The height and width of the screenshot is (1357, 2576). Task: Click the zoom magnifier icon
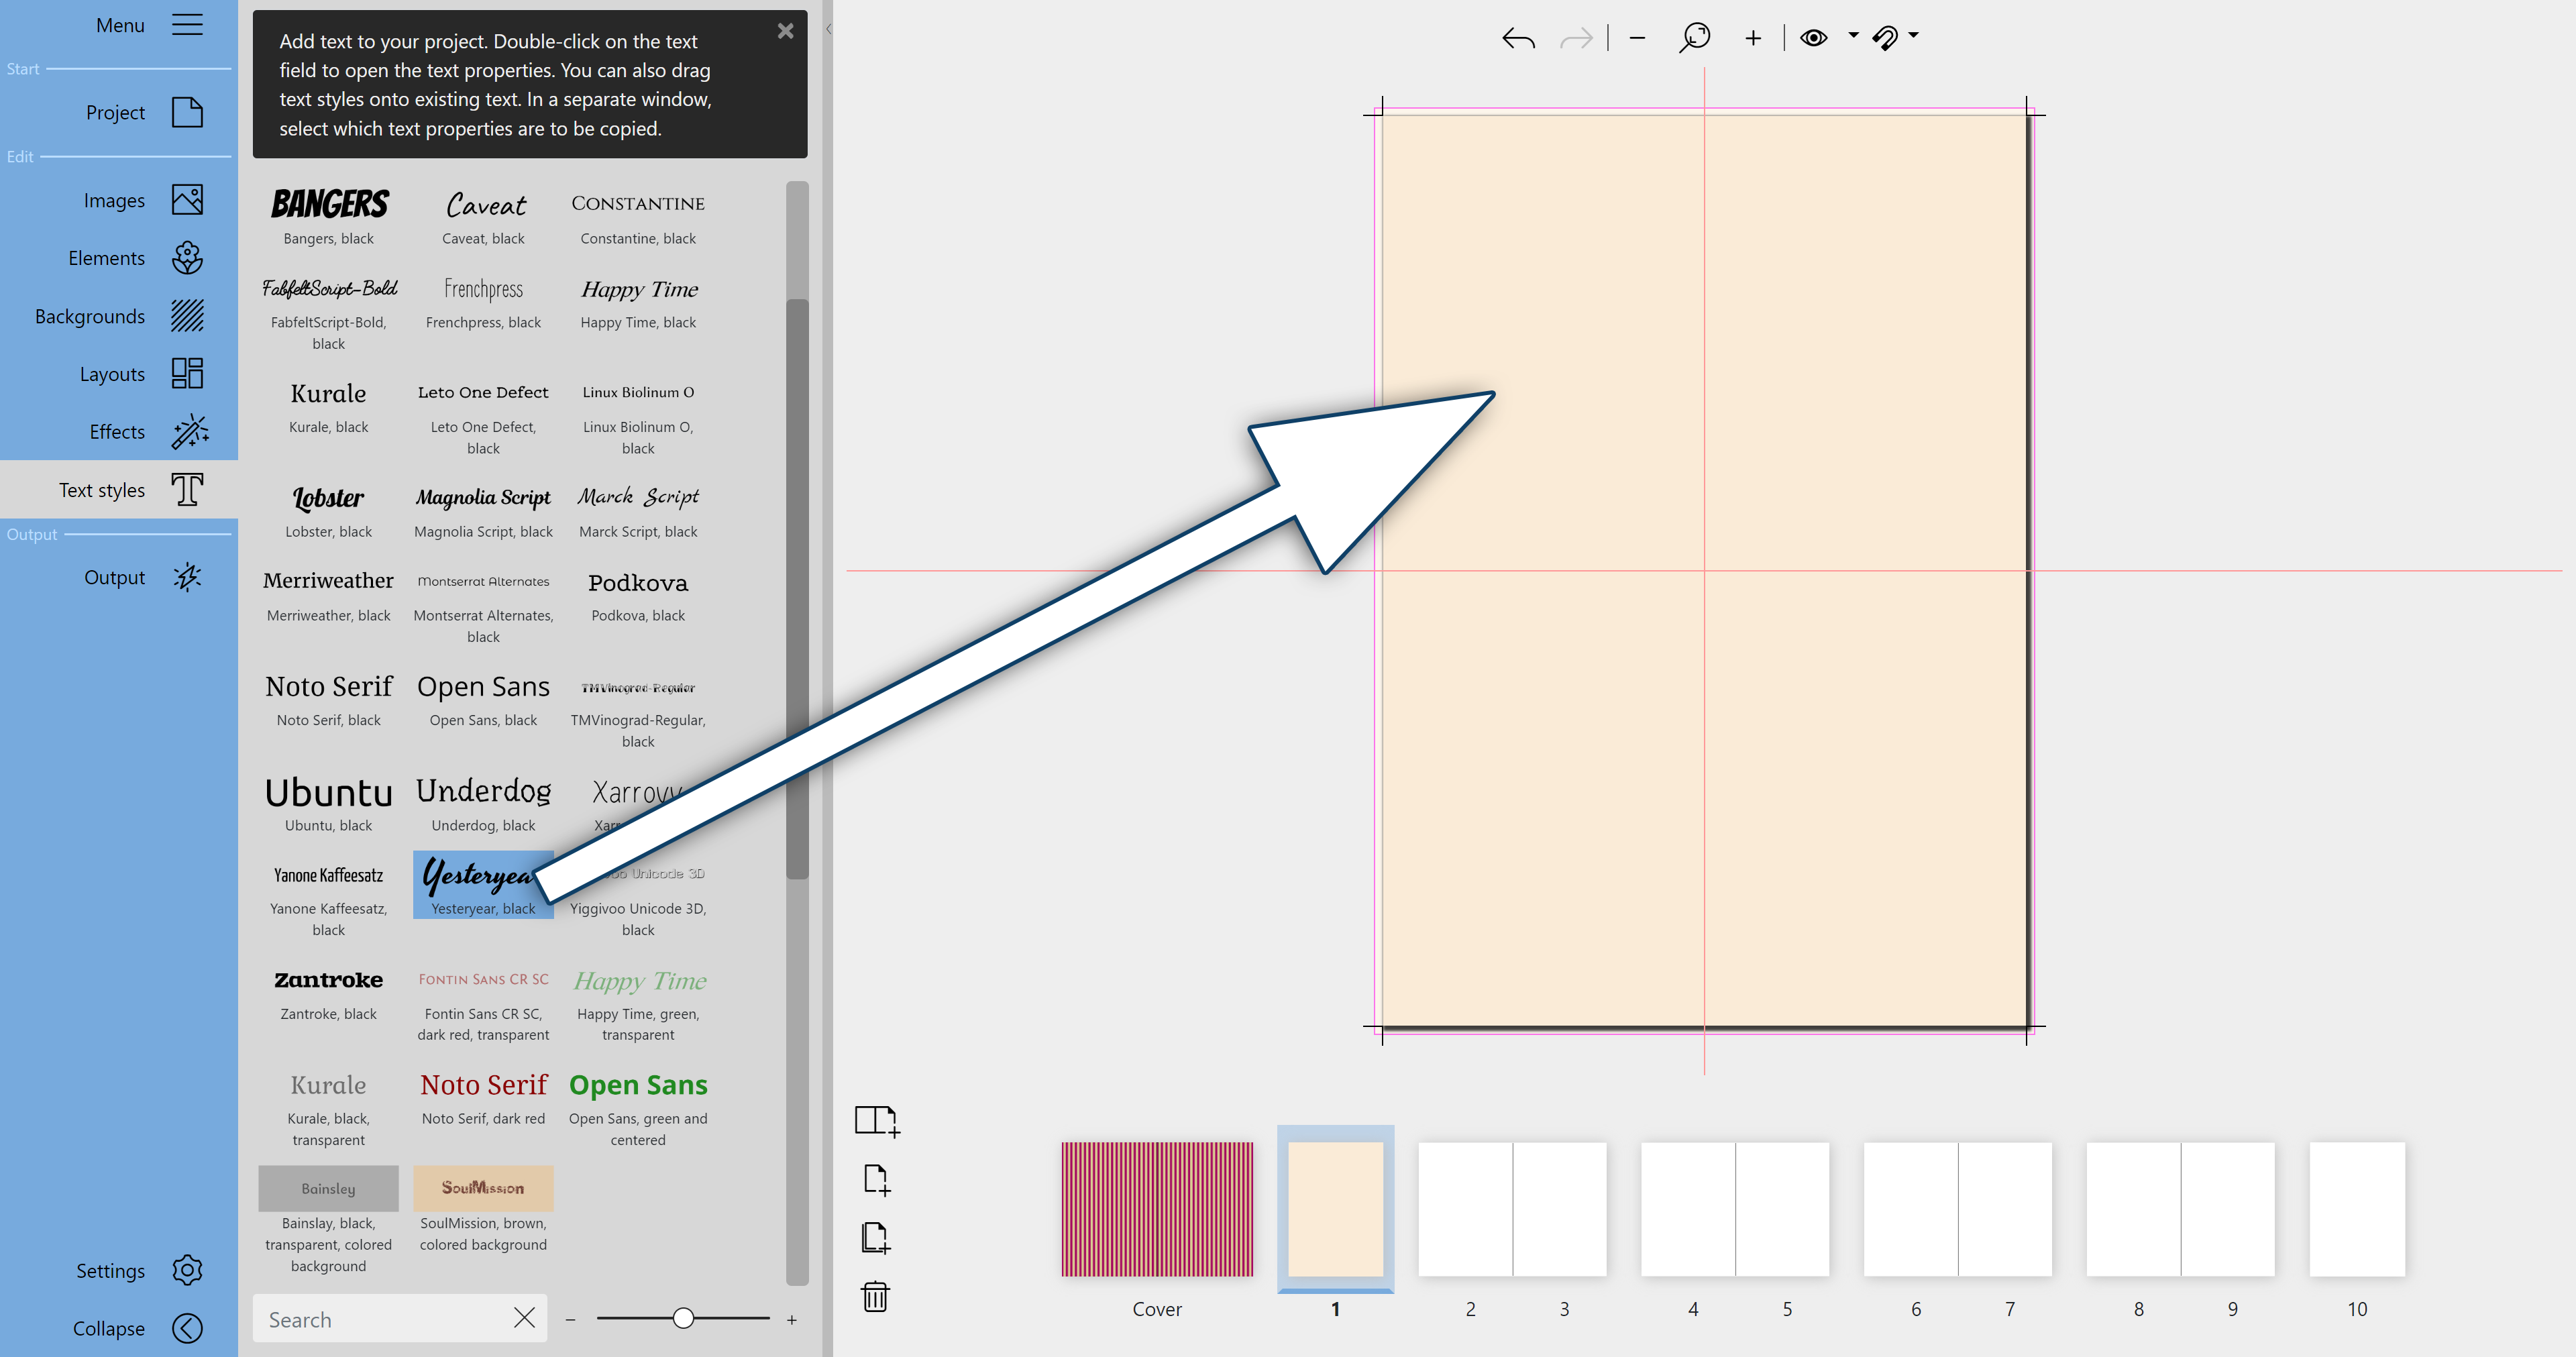(x=1694, y=38)
